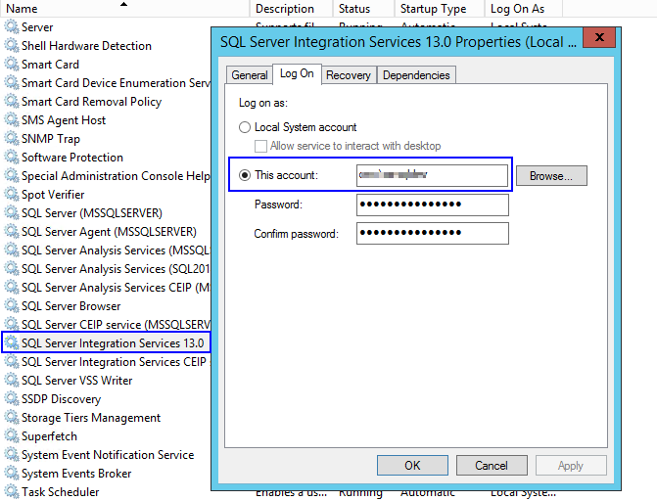Click the Smart Card service gear icon
The image size is (657, 501).
click(x=12, y=65)
